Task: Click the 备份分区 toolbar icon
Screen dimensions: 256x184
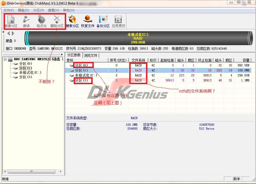Action: [x=103, y=21]
